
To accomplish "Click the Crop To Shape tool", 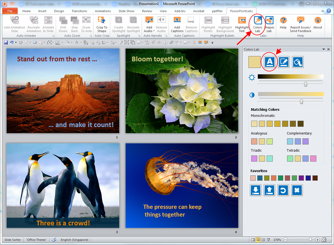I will [102, 24].
